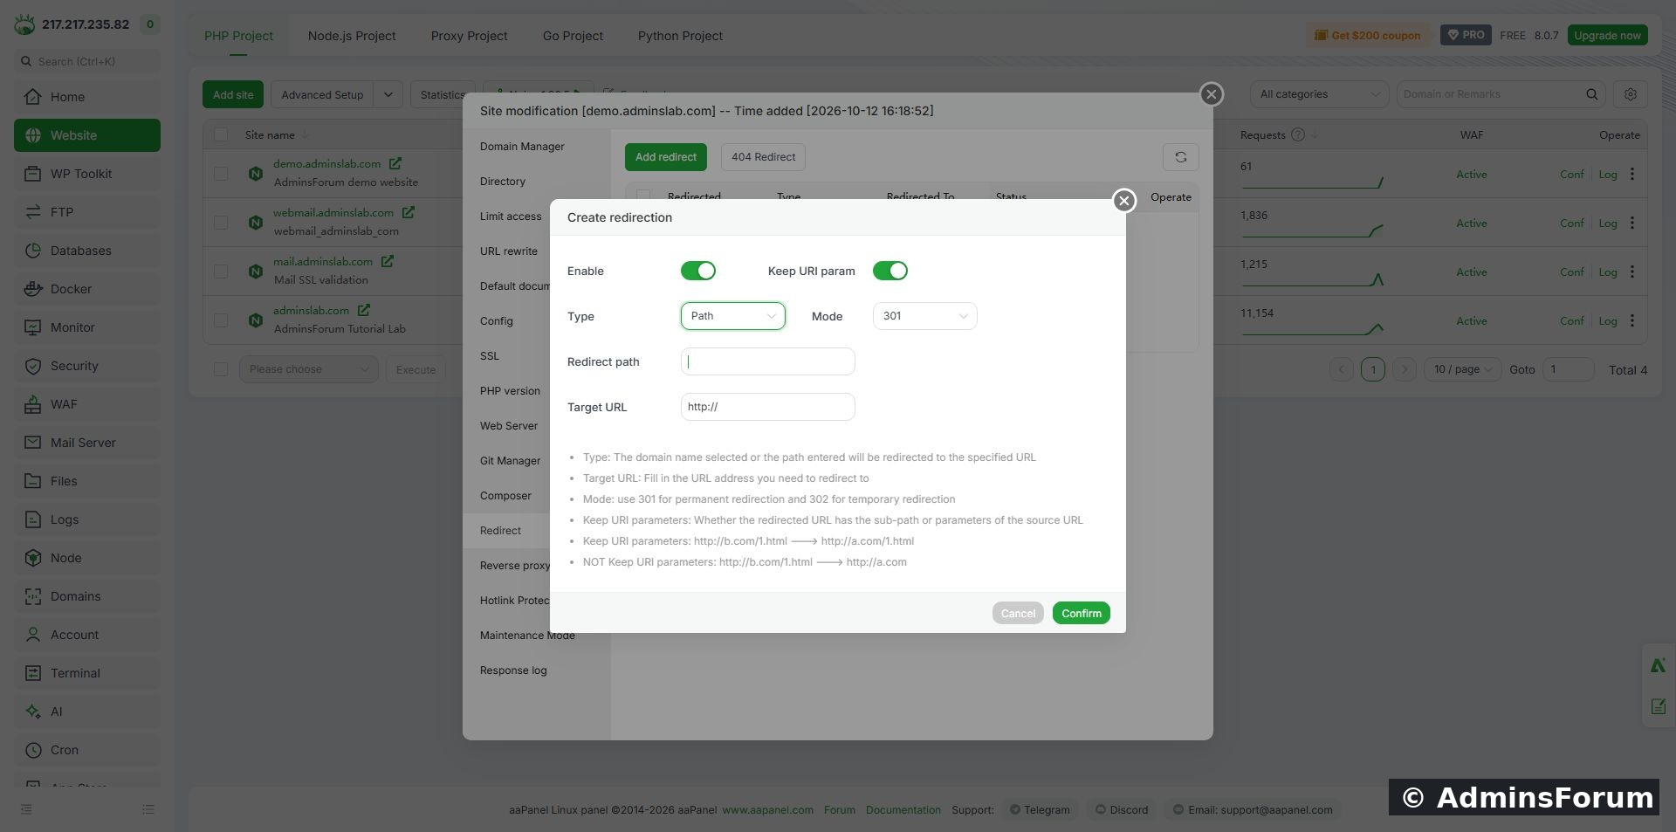This screenshot has width=1676, height=832.
Task: Open the Response log section
Action: (513, 670)
